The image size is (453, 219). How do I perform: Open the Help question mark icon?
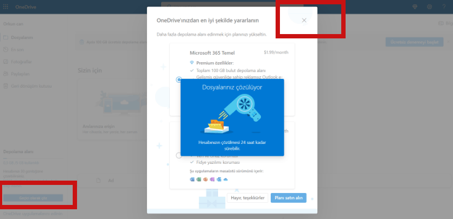444,7
